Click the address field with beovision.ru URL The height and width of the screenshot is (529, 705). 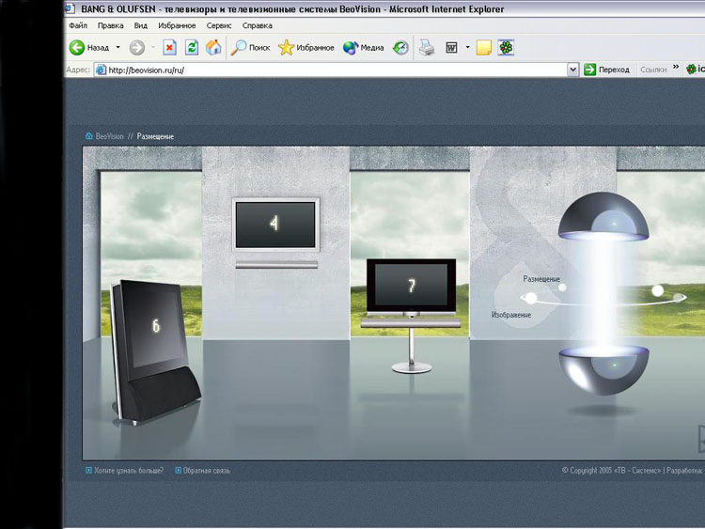pos(329,70)
